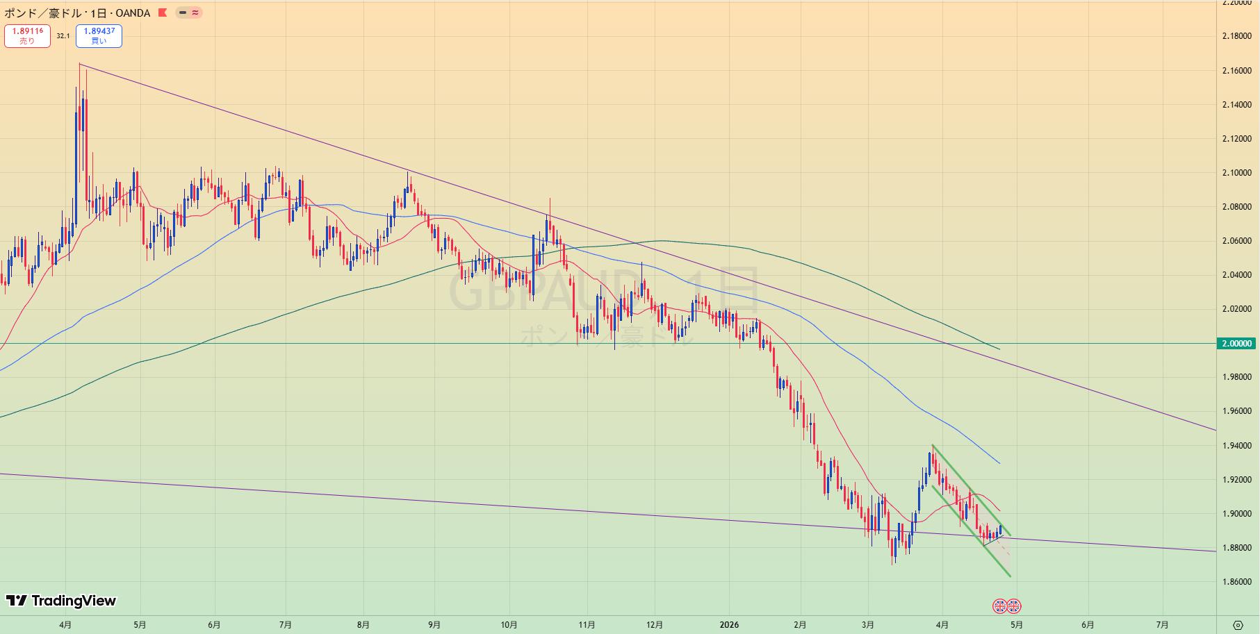Image resolution: width=1260 pixels, height=634 pixels.
Task: Click the right UK flag economic event icon
Action: point(1014,606)
